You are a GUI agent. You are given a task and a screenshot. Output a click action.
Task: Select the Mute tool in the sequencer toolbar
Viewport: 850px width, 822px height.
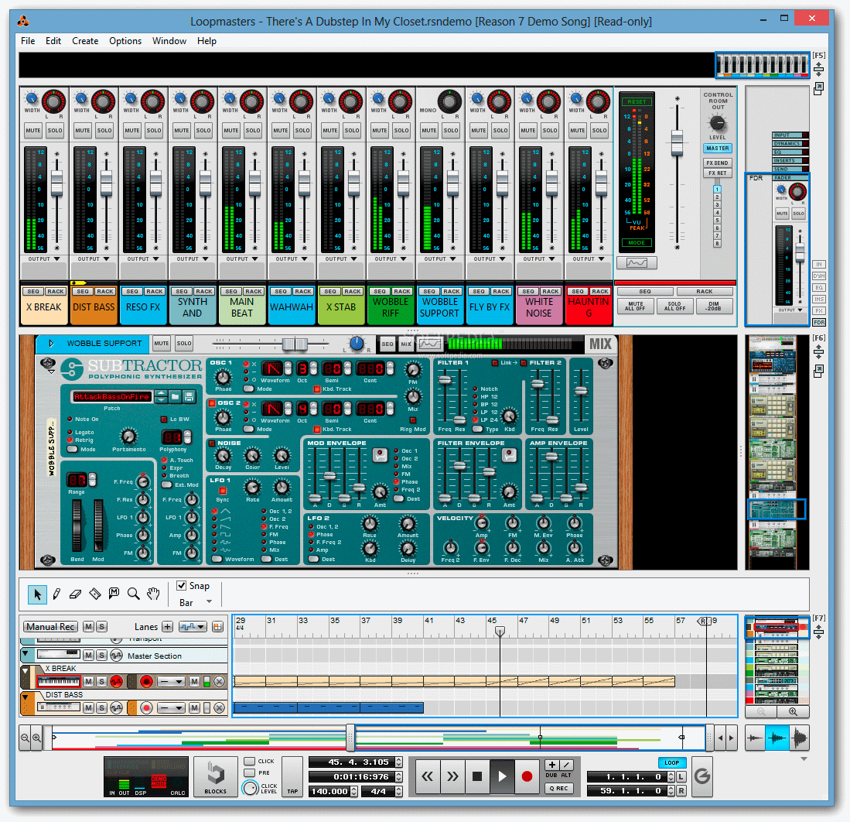[114, 594]
